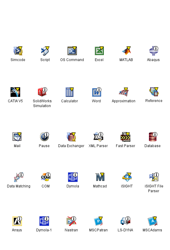Screen dimensions: 170x250
Task: Click the MSCAdams component icon
Action: 153,221
